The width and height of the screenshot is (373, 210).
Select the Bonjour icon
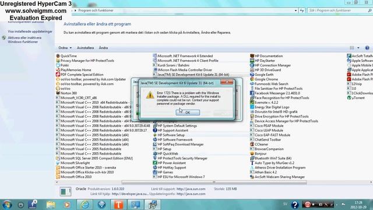pos(252,153)
